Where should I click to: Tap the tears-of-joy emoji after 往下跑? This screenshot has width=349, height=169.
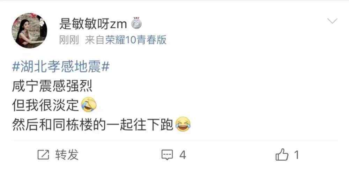[183, 124]
